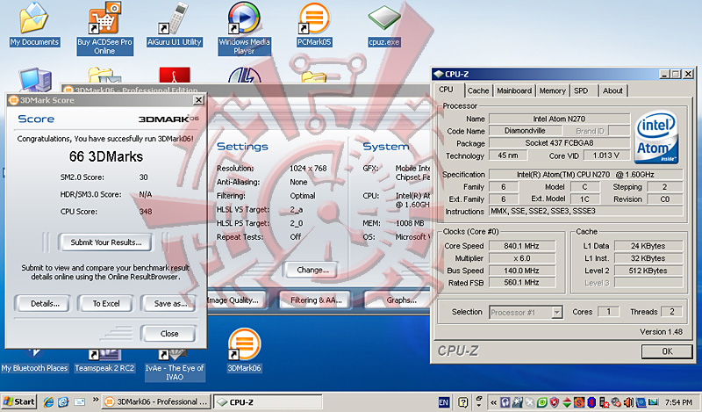The height and width of the screenshot is (412, 702).
Task: Click Change in 3DMark06 Settings
Action: (x=312, y=270)
